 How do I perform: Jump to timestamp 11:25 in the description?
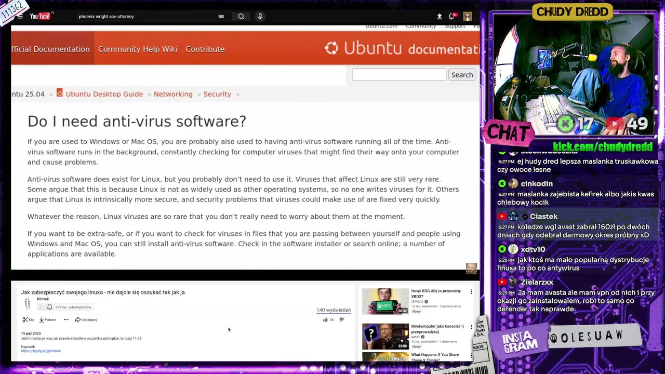tap(137, 338)
